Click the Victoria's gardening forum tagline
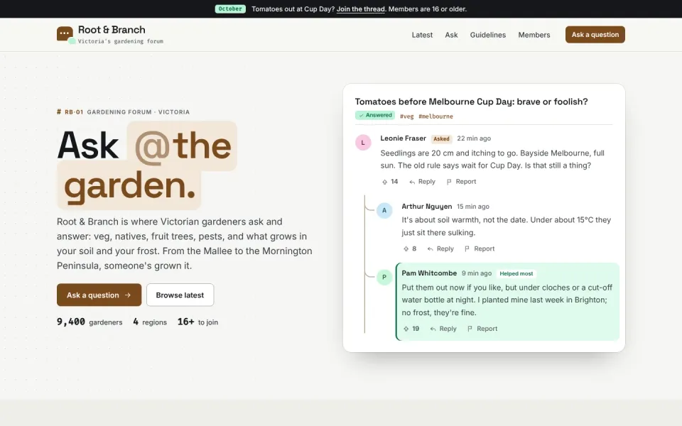Screen dimensions: 682x426 click(x=121, y=41)
